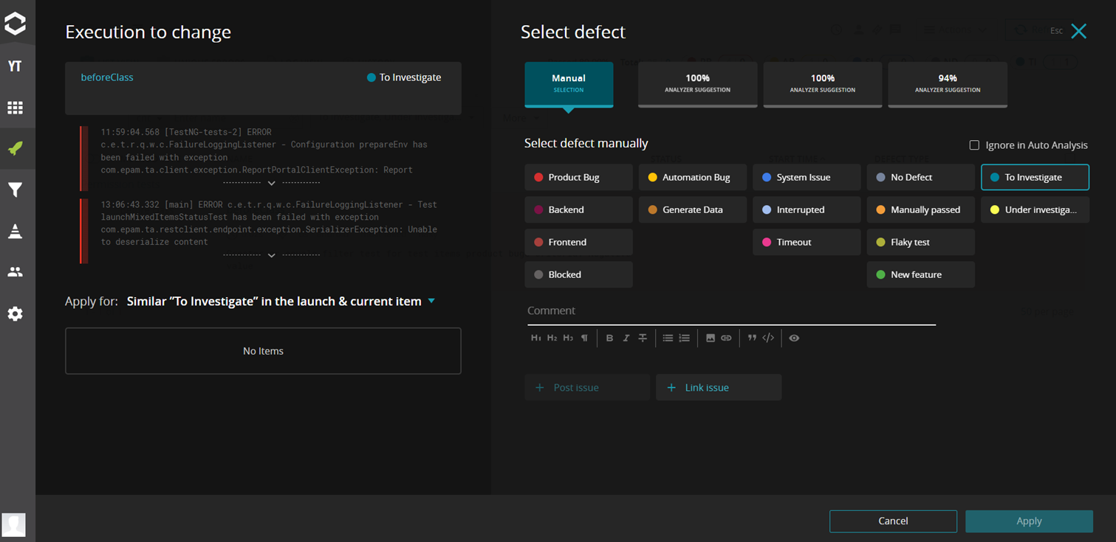Open Dashboards grid icon in sidebar

pyautogui.click(x=15, y=108)
